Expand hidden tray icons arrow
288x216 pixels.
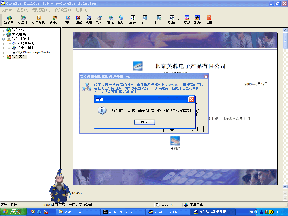[256, 212]
